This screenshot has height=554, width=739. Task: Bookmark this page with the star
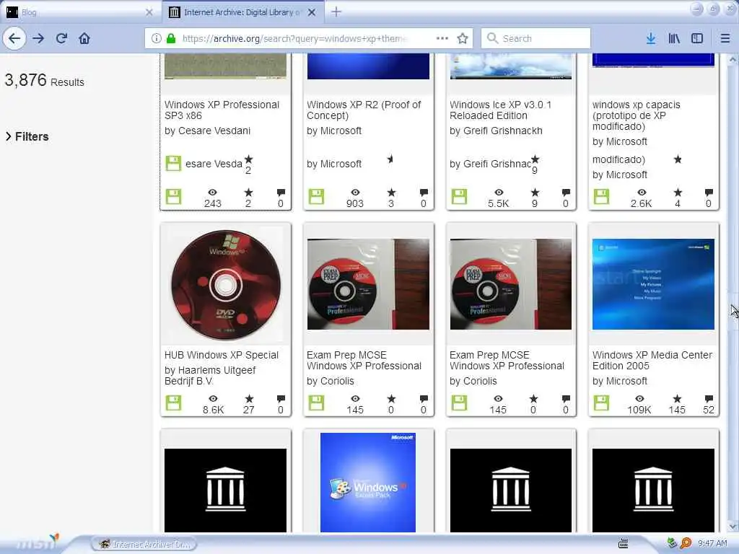tap(463, 38)
